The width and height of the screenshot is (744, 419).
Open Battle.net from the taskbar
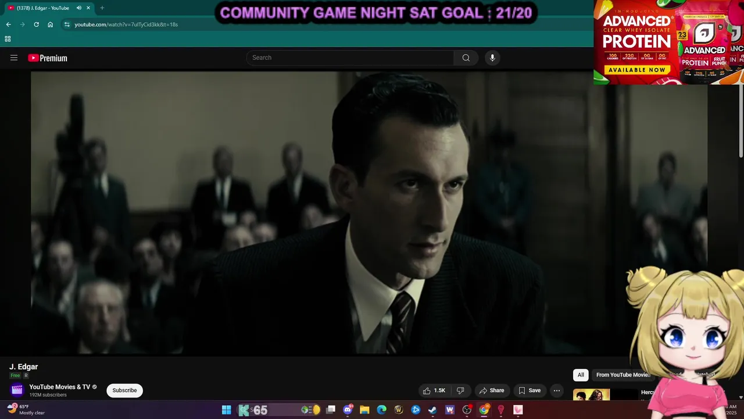tap(416, 410)
